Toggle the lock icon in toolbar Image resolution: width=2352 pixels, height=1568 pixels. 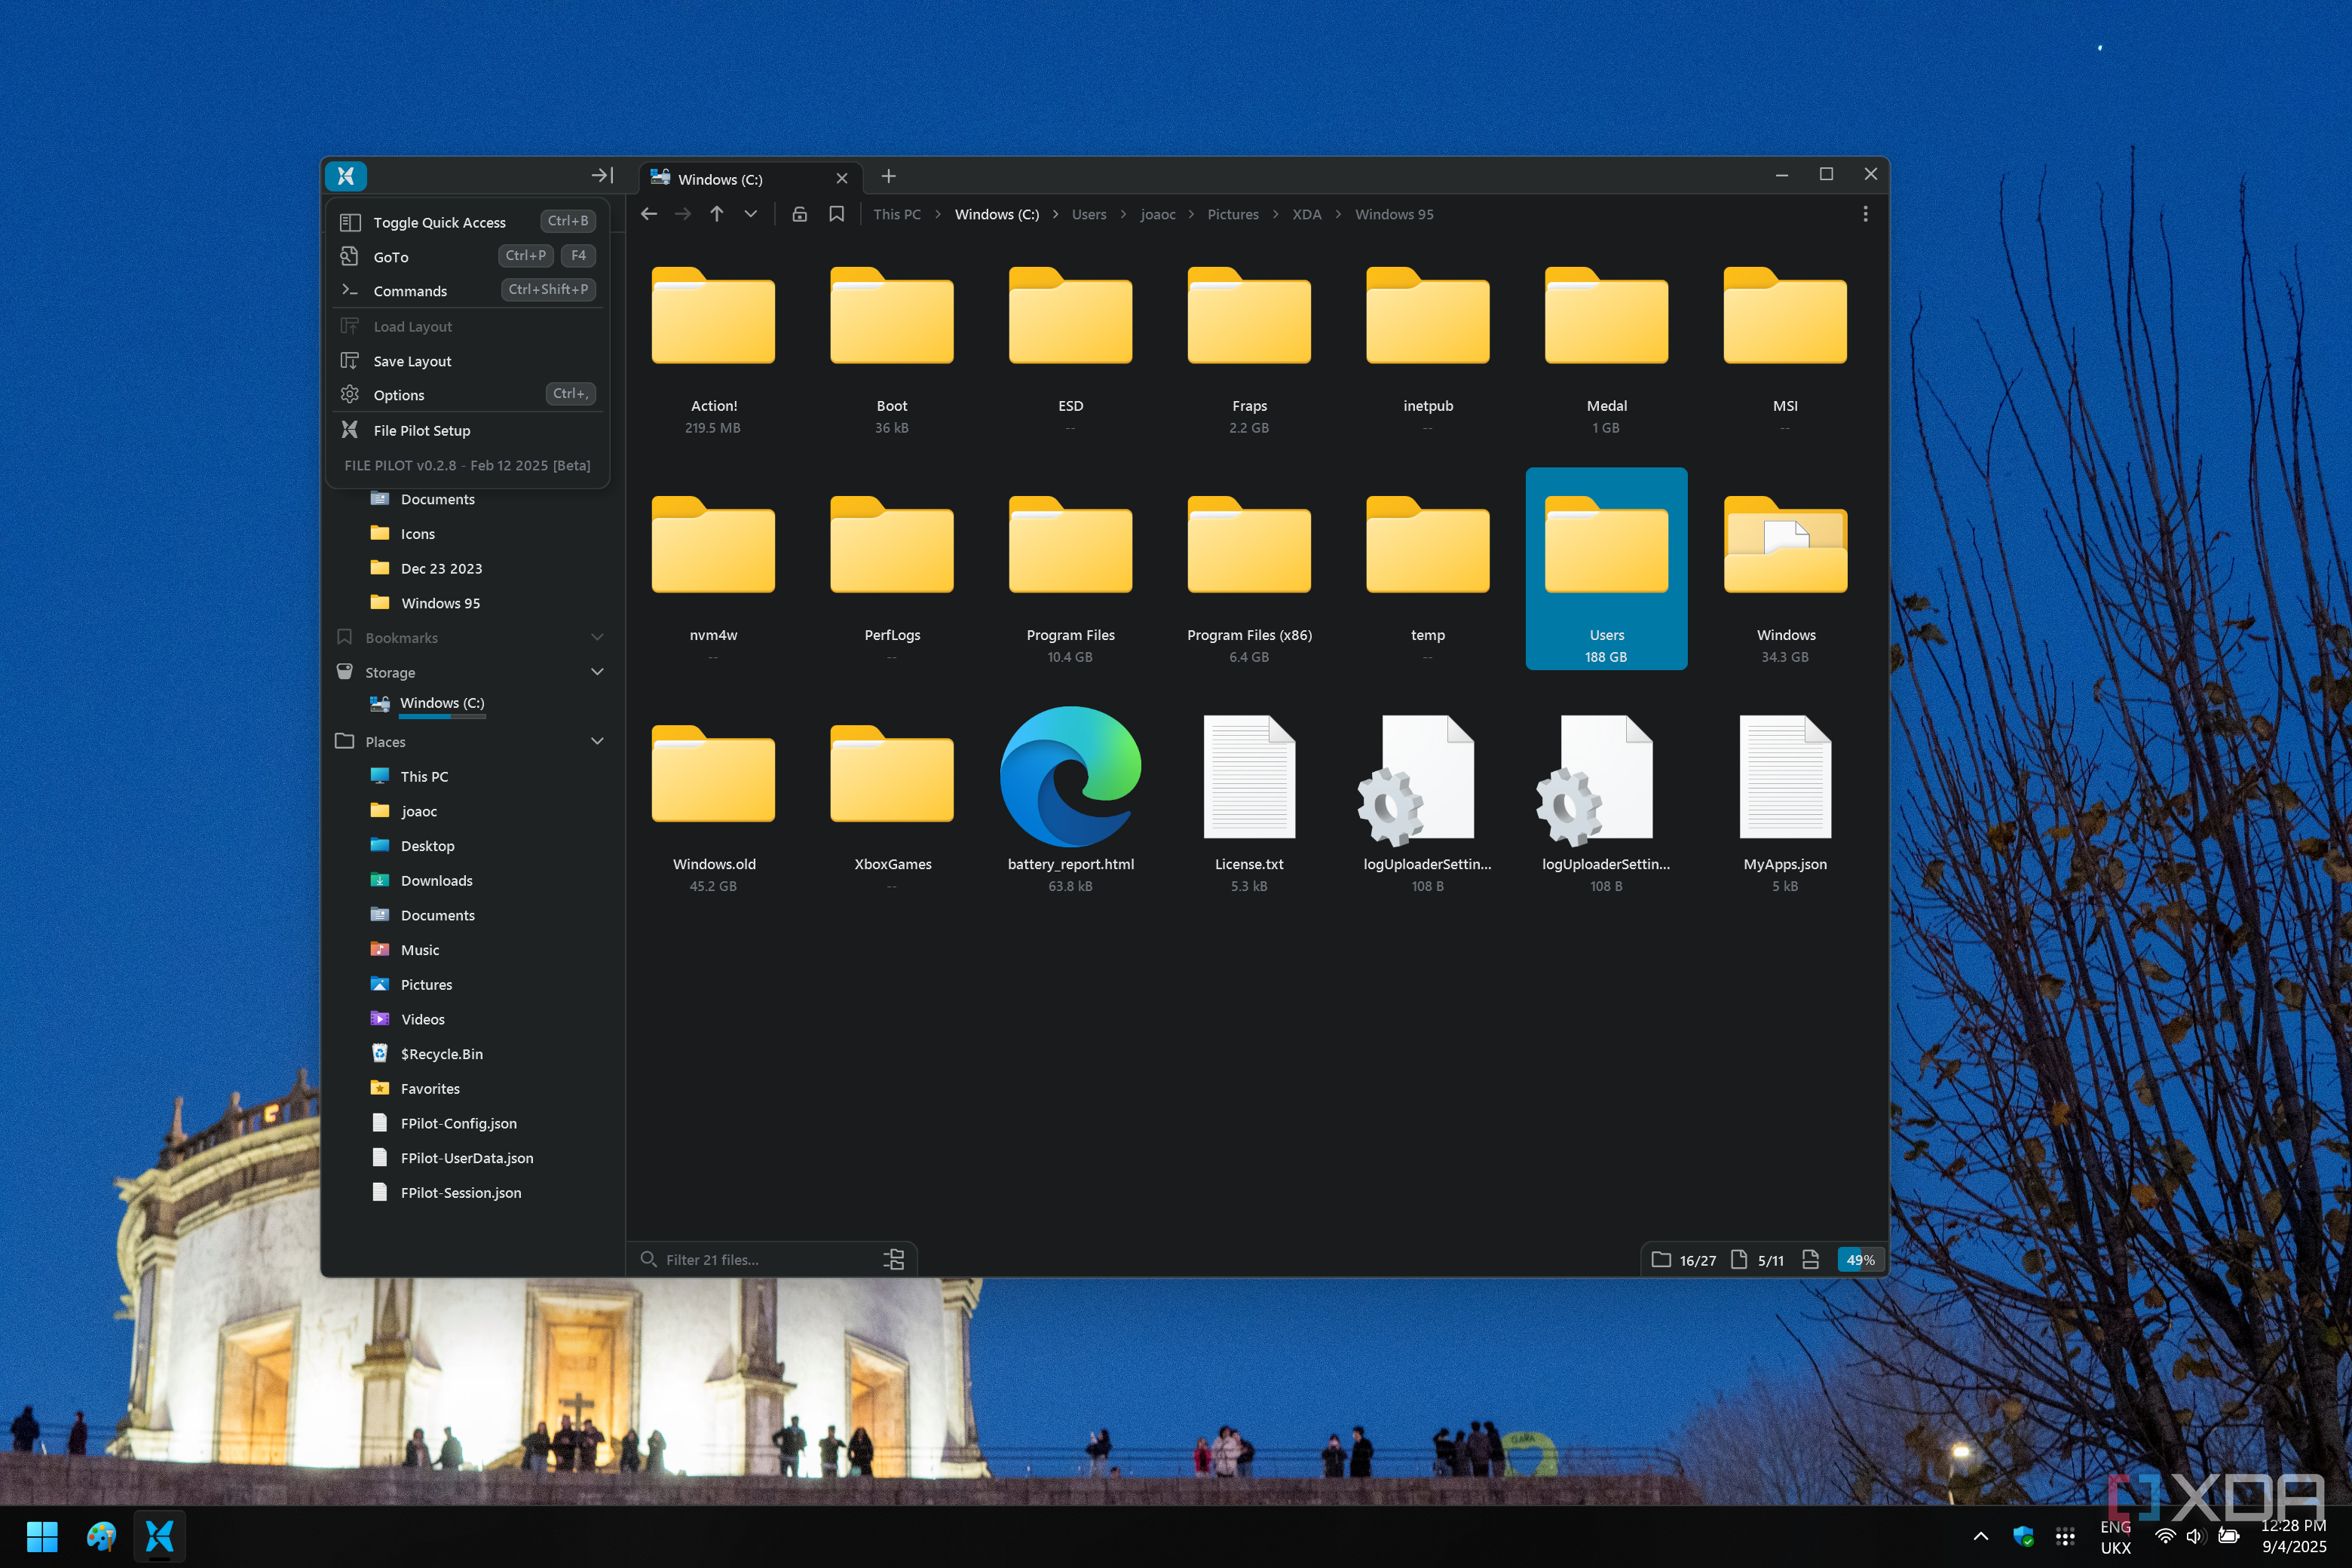799,214
